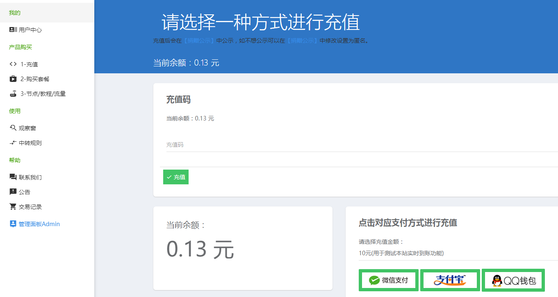Collapse the 我的 sidebar section header
Viewport: 558px width, 297px height.
coord(47,13)
